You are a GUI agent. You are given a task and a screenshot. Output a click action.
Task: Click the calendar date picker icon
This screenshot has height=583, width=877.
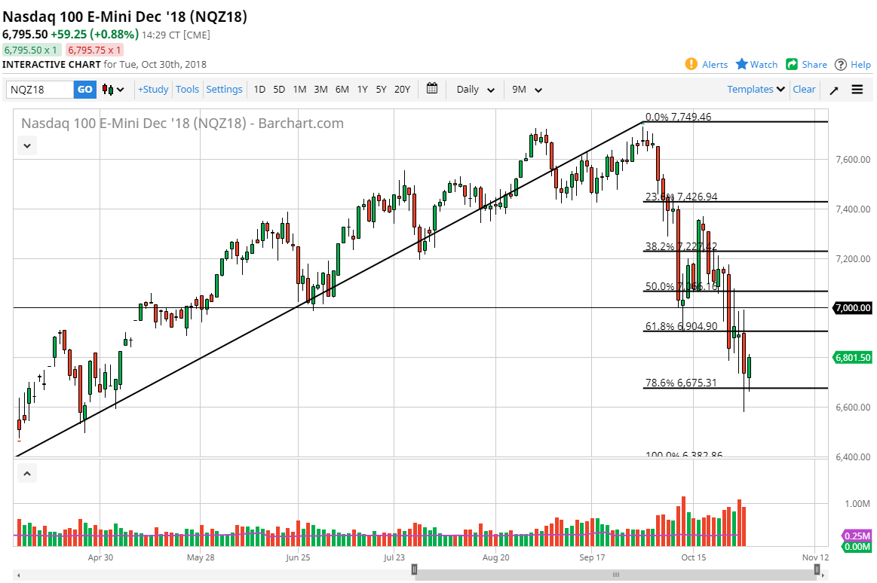coord(432,89)
